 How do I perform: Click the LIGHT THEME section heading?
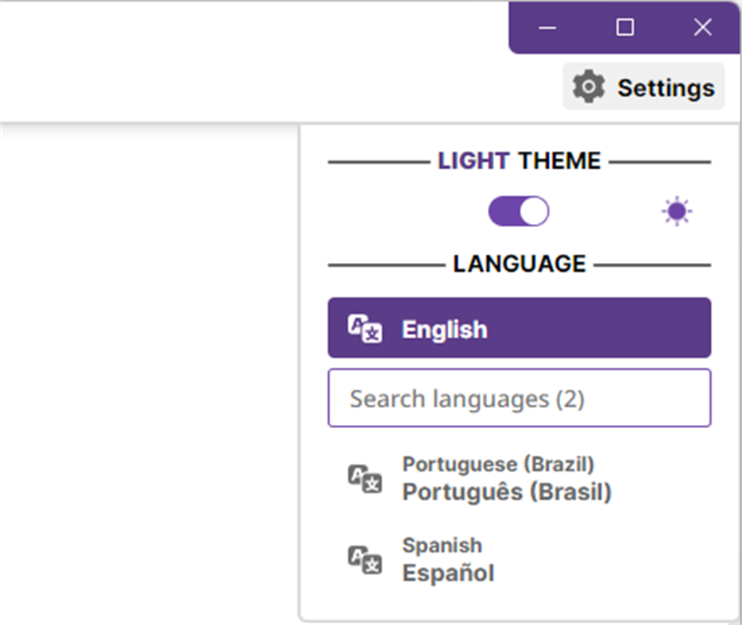pyautogui.click(x=519, y=161)
